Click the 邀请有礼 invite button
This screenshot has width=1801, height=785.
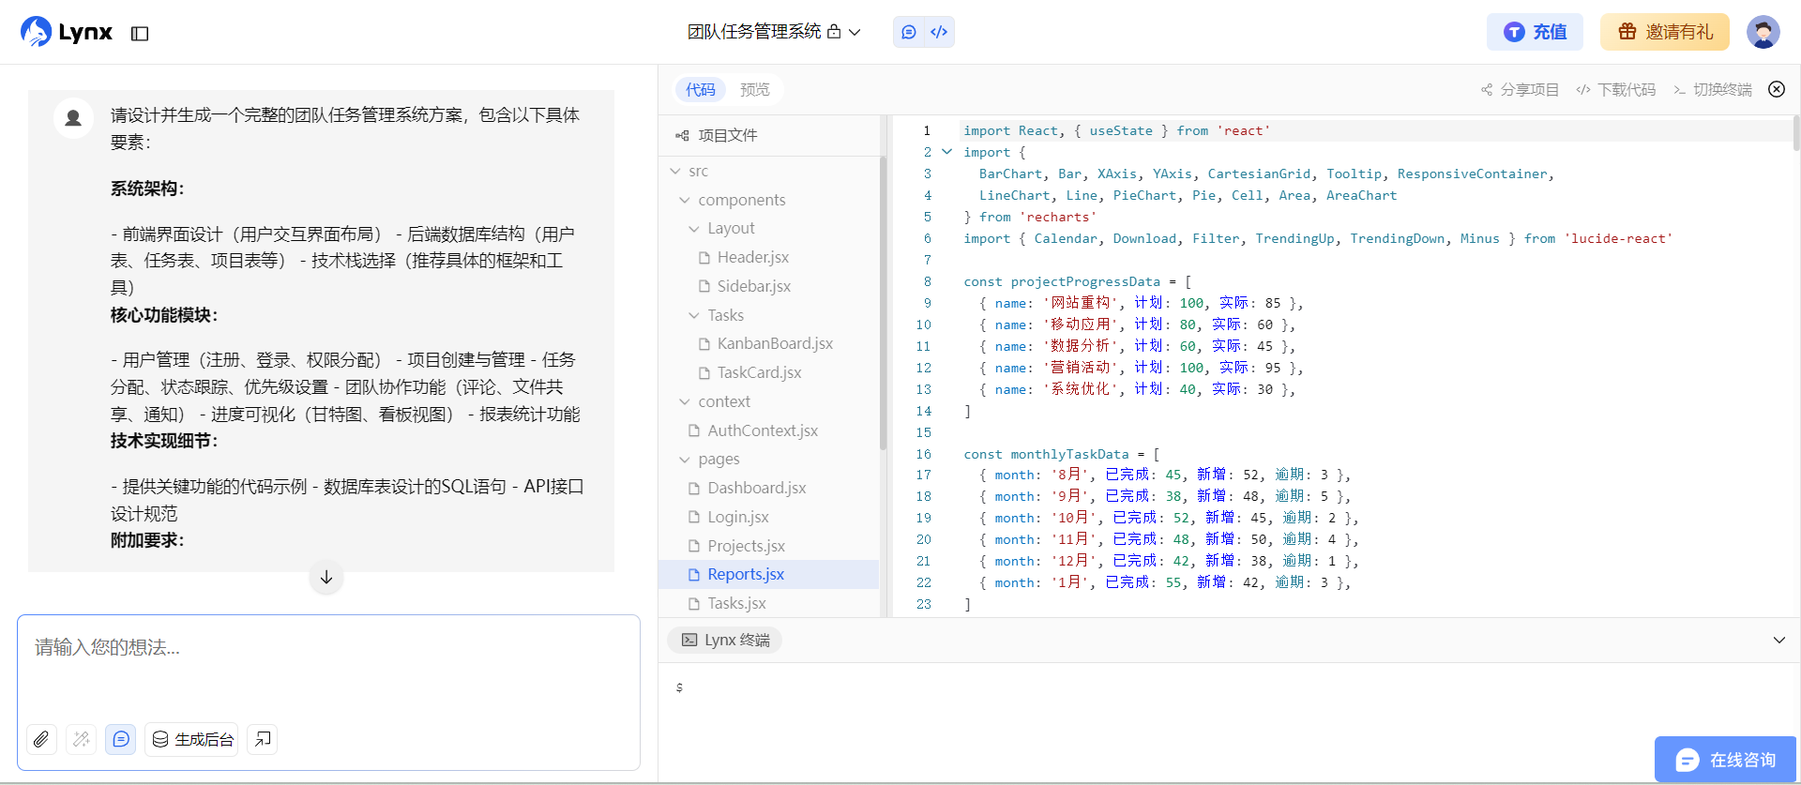point(1665,32)
